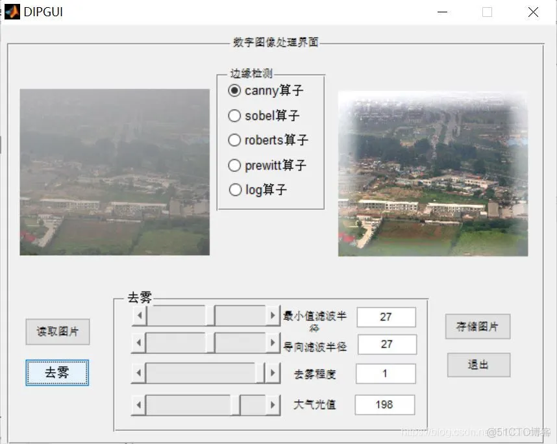The image size is (557, 444).
Task: Click the 去雾 button to dehaze
Action: point(56,373)
